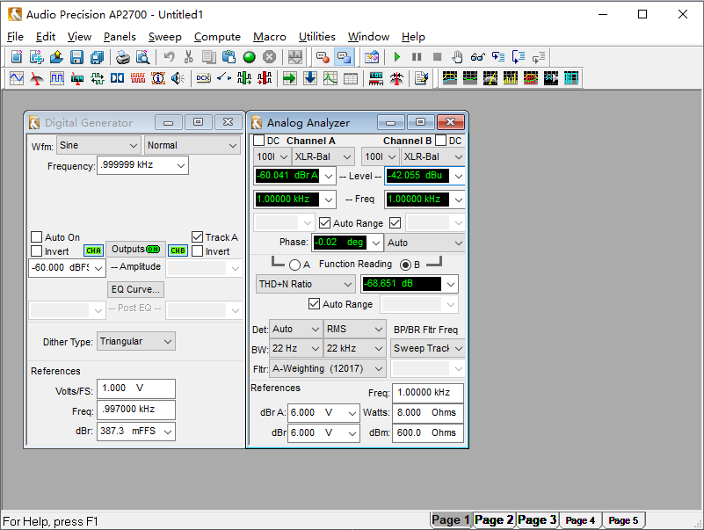This screenshot has height=530, width=704.
Task: Open the Wfm Sine dropdown
Action: pyautogui.click(x=98, y=146)
